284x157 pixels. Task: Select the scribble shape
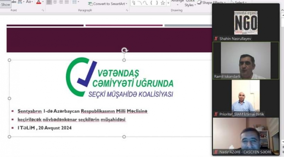point(134,3)
